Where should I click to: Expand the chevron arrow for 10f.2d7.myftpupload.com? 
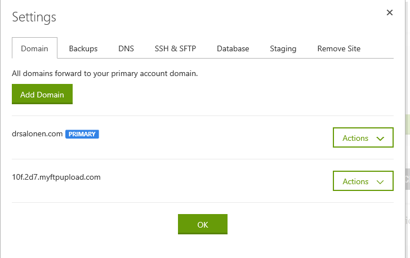coord(380,181)
